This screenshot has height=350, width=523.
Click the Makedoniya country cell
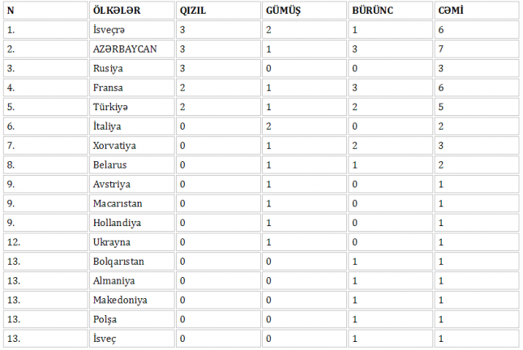click(118, 300)
